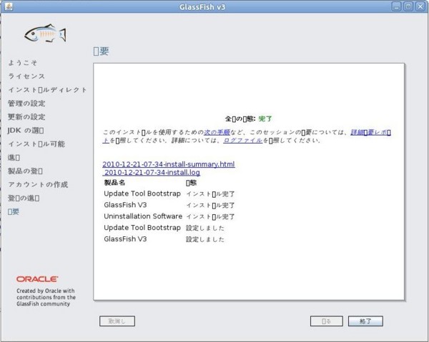
Task: Select the インストール可能 step in the sidebar
Action: pyautogui.click(x=36, y=144)
